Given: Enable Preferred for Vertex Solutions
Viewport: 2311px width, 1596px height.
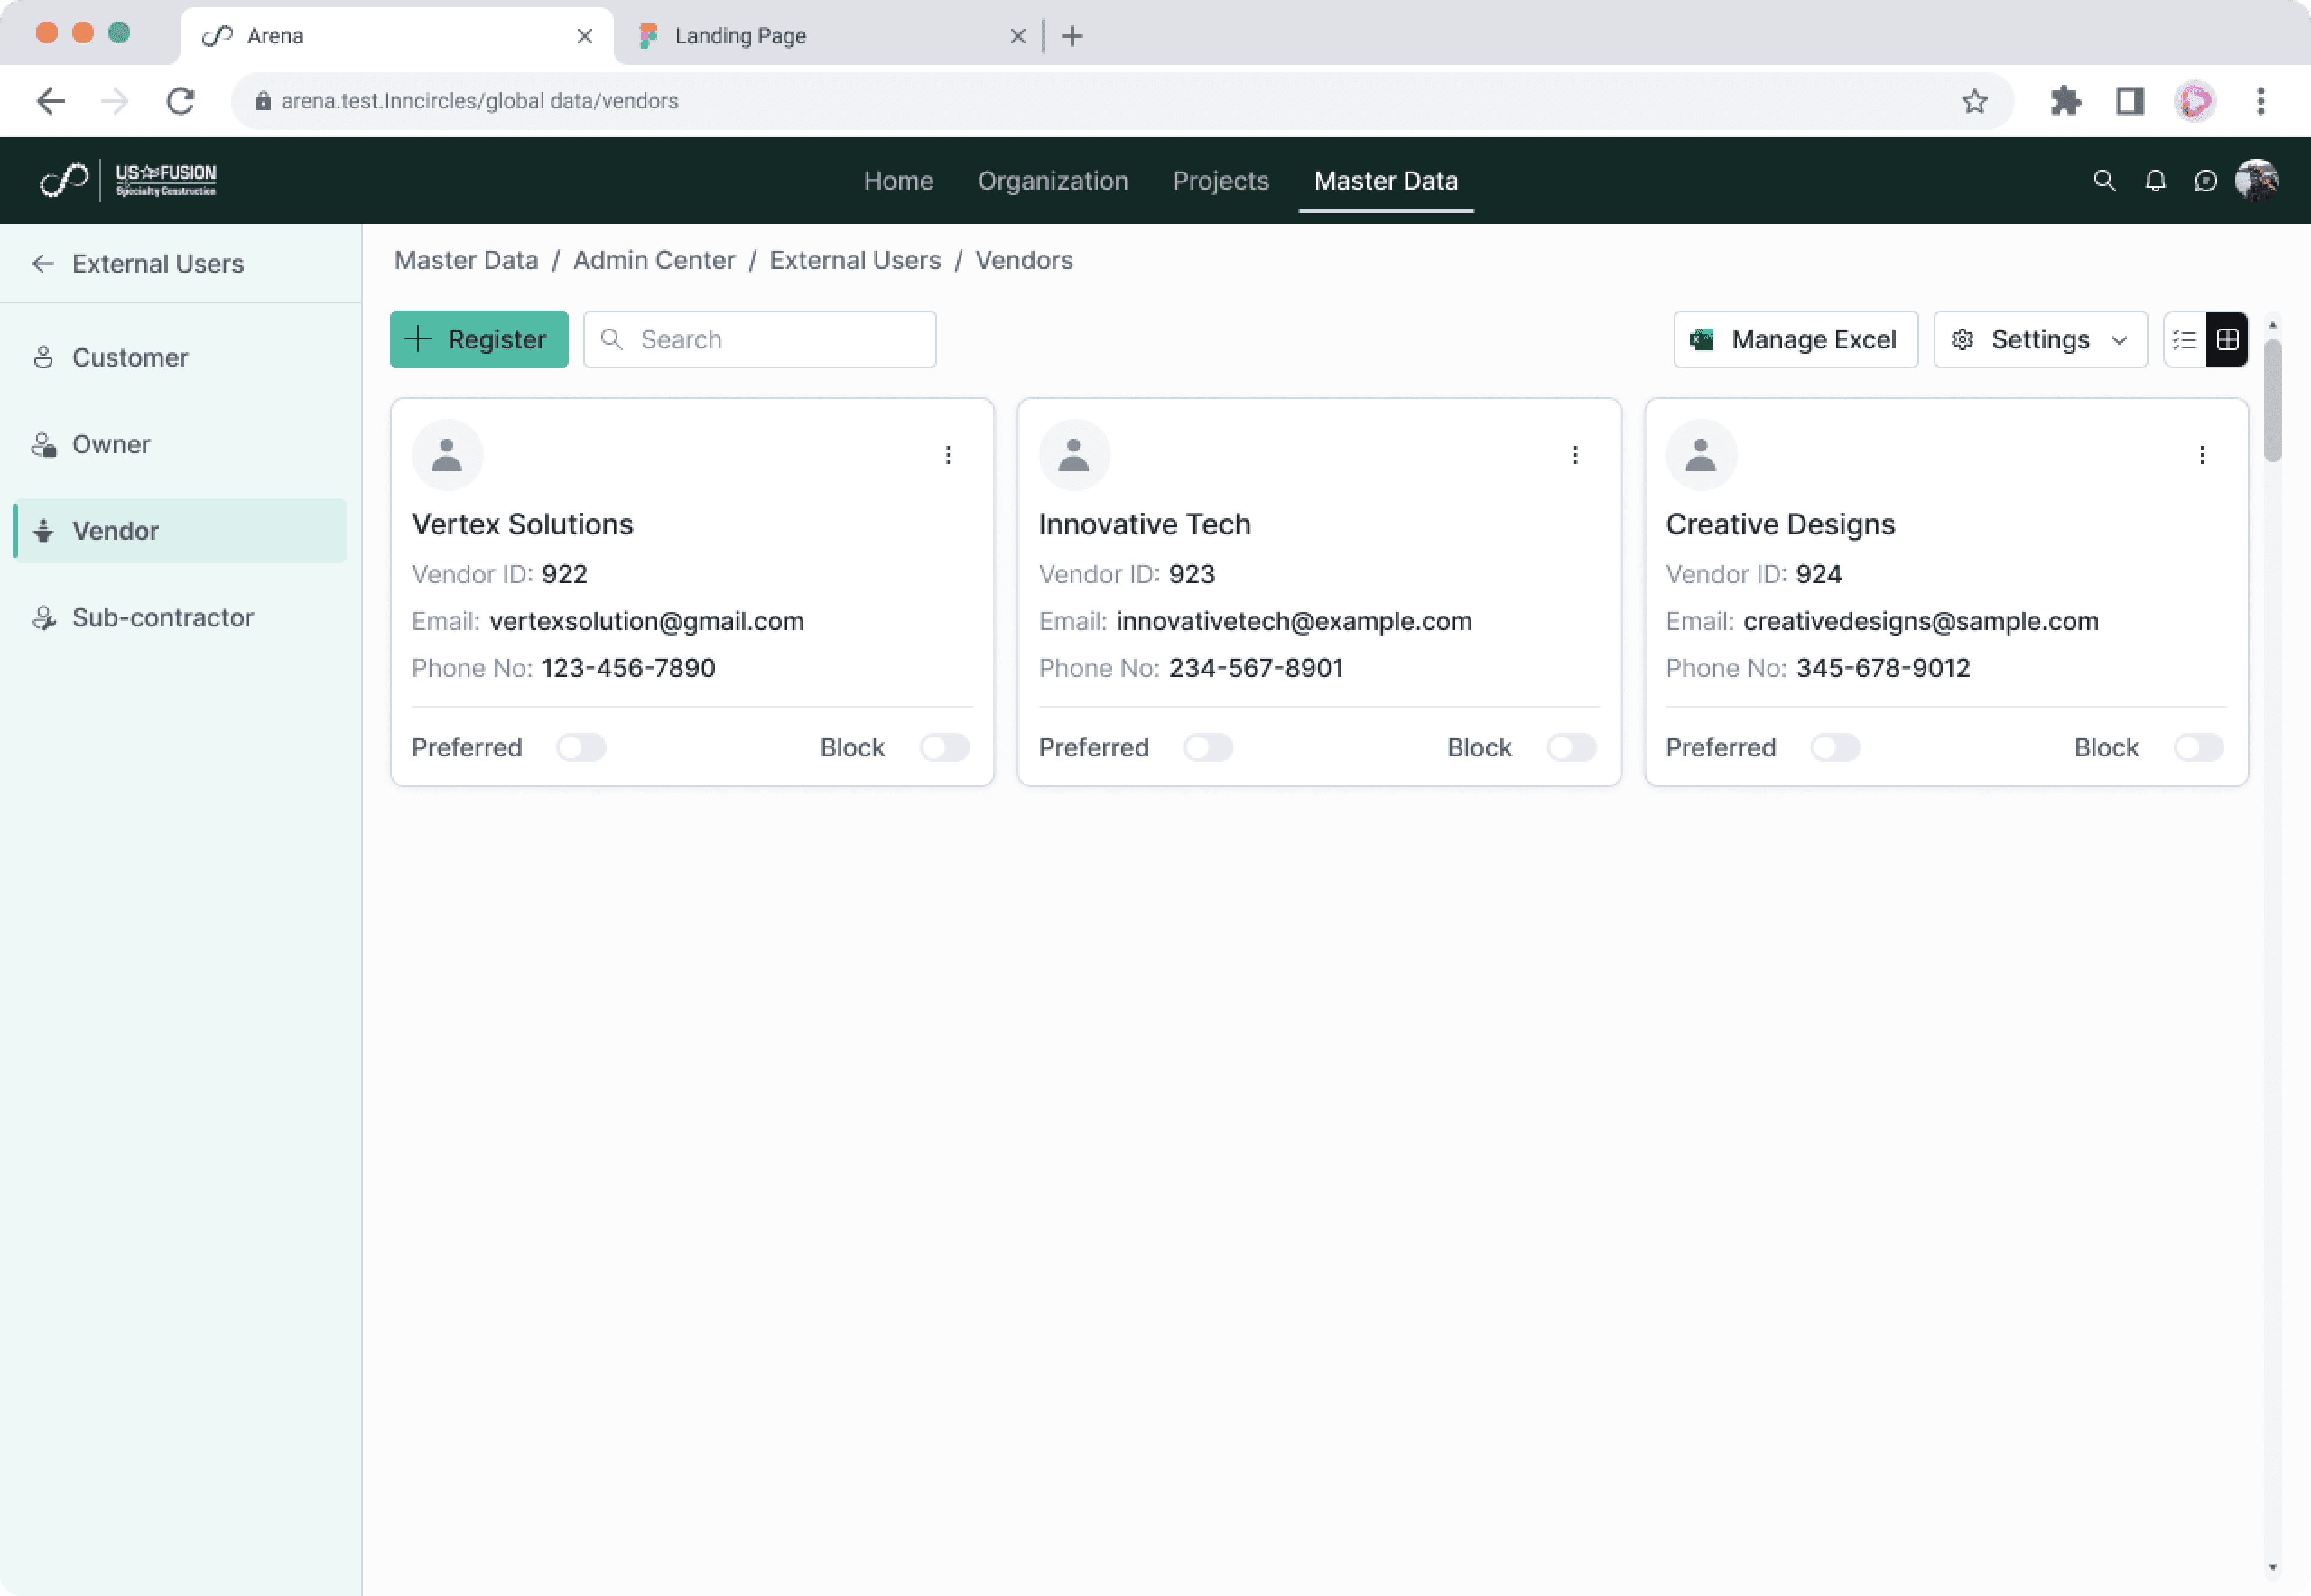Looking at the screenshot, I should 581,748.
